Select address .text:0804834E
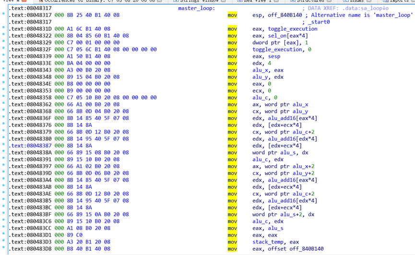415x255 pixels. [x=30, y=84]
